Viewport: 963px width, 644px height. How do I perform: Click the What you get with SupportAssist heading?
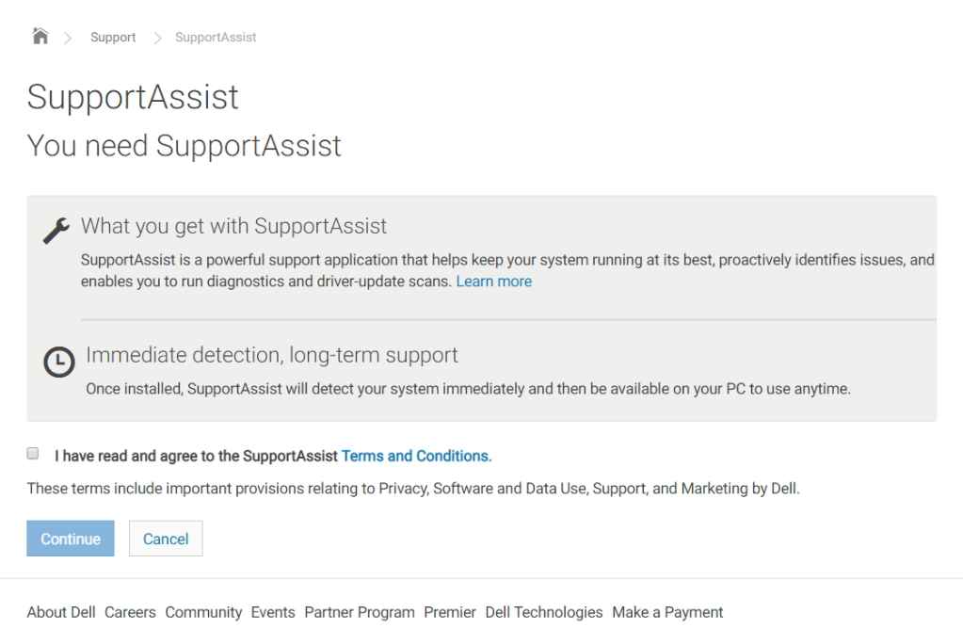tap(233, 226)
